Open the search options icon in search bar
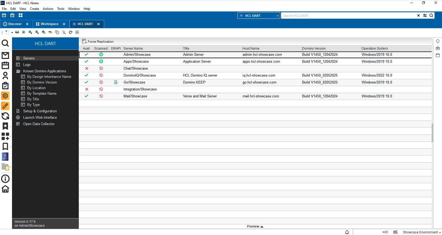442x235 pixels. tap(425, 15)
